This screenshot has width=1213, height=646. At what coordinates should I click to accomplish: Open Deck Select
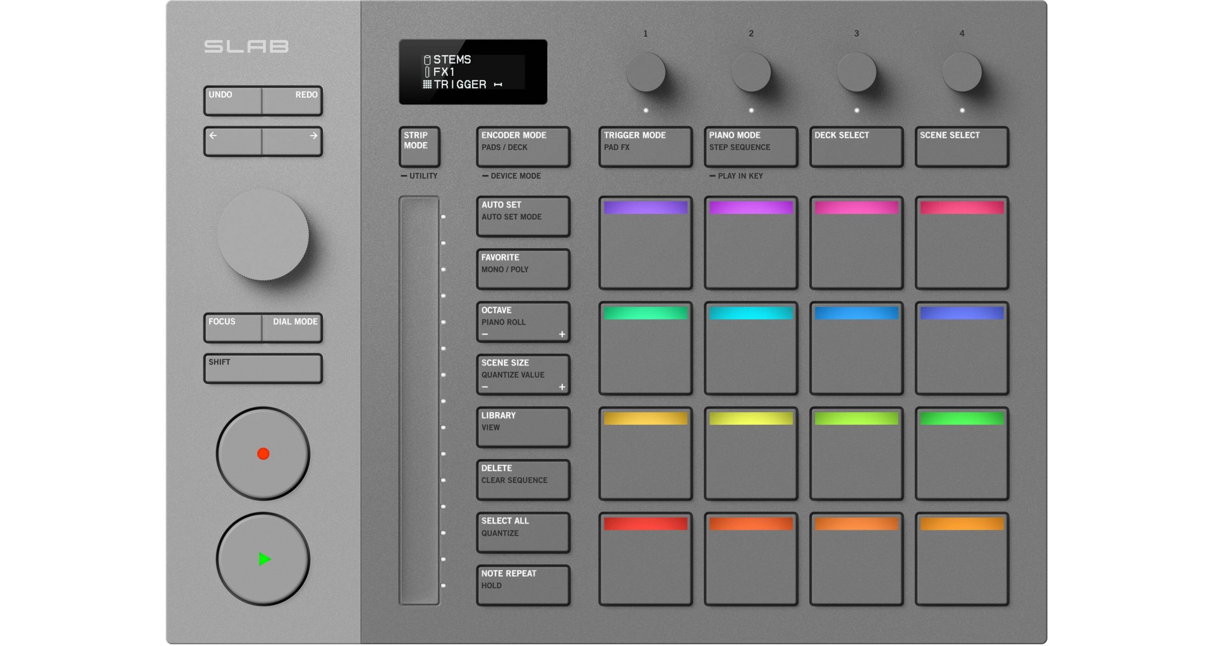[x=856, y=147]
